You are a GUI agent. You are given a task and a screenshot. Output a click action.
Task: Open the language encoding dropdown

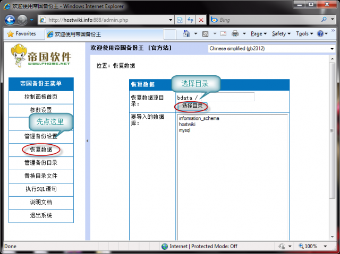pyautogui.click(x=270, y=49)
